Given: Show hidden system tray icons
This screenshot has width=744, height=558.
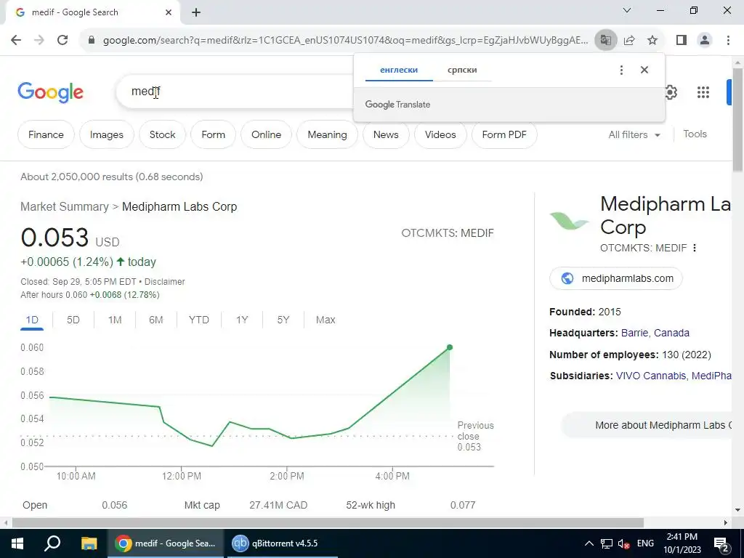Looking at the screenshot, I should (589, 543).
